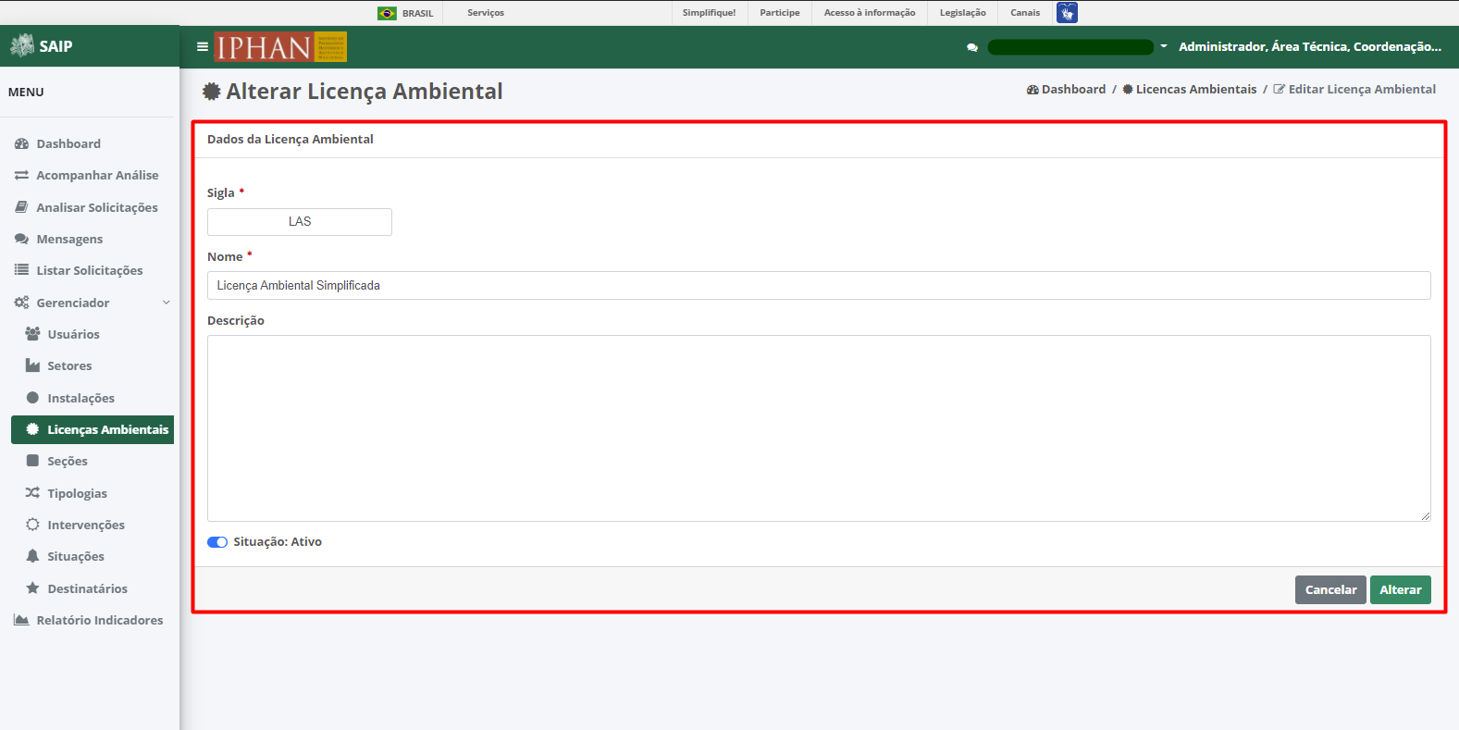Follow the Dashboard breadcrumb link
Image resolution: width=1459 pixels, height=730 pixels.
(x=1073, y=90)
